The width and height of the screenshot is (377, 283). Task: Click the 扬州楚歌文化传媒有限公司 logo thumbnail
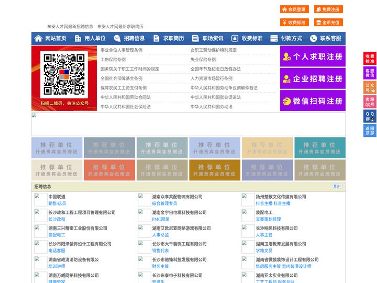[x=248, y=200]
